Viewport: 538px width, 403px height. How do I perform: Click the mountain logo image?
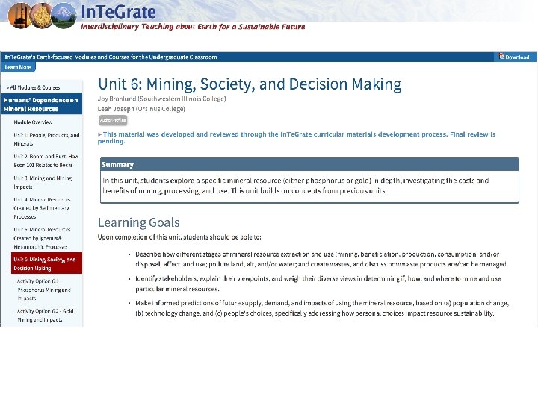[64, 16]
